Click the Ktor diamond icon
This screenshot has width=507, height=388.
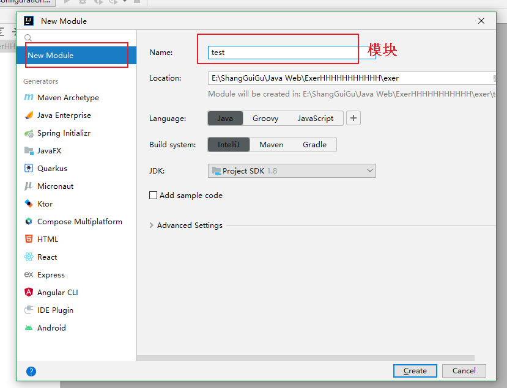point(29,204)
